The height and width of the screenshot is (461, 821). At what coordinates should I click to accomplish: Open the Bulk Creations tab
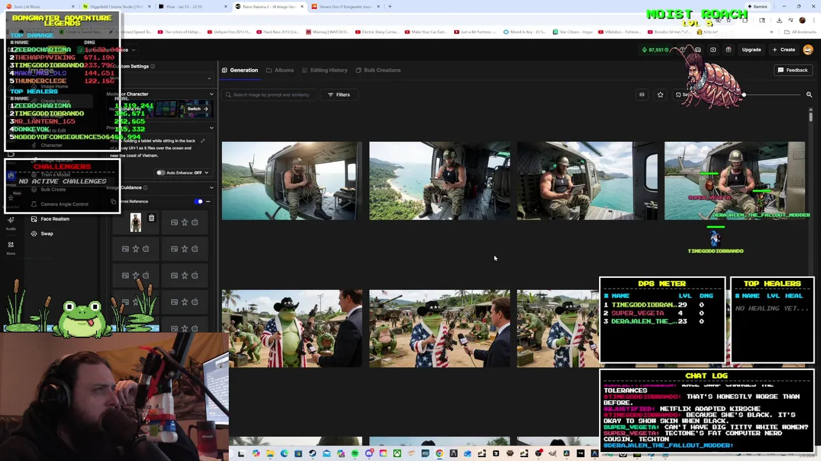[x=378, y=70]
